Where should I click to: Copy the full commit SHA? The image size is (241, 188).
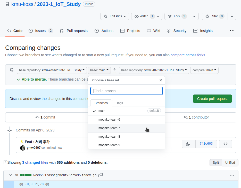(188, 144)
